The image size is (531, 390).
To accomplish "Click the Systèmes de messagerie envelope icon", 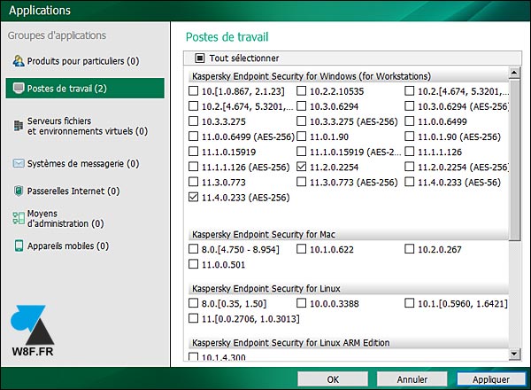I will coord(19,163).
